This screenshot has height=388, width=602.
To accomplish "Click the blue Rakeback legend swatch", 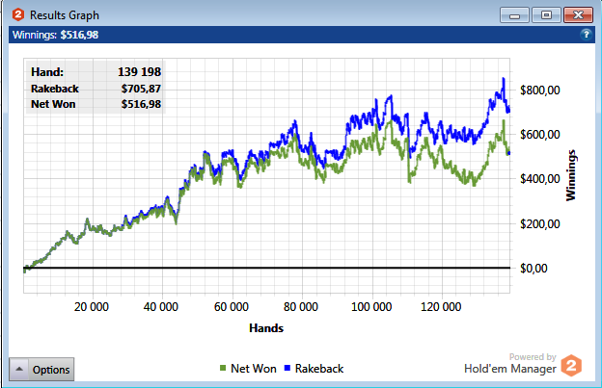I will [287, 368].
